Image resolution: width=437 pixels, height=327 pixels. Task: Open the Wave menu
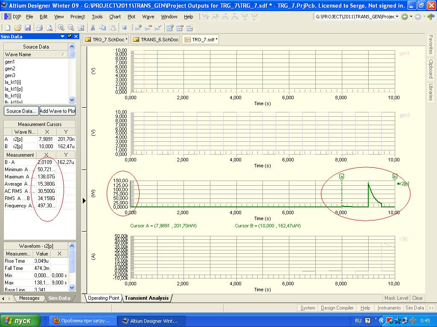pos(148,17)
